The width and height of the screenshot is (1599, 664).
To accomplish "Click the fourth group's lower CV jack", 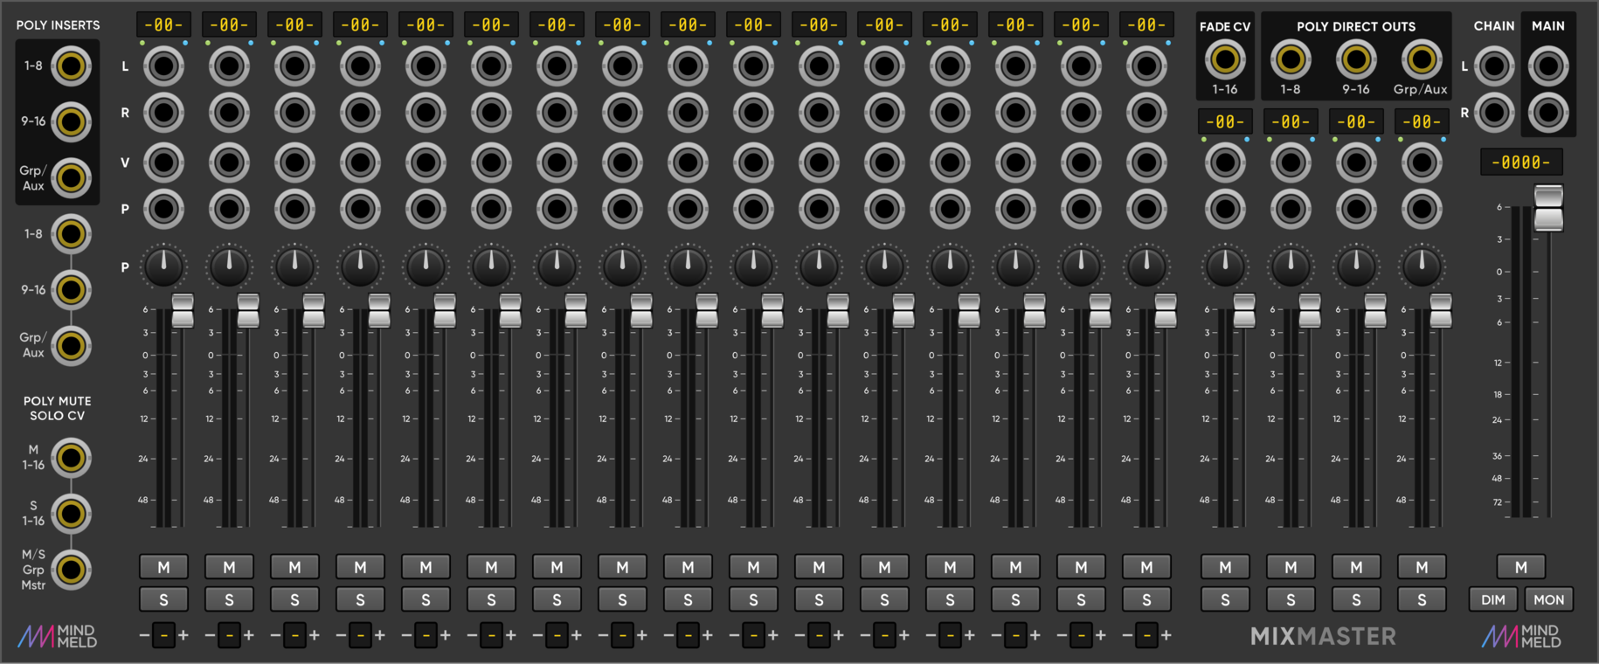I will click(x=1422, y=210).
